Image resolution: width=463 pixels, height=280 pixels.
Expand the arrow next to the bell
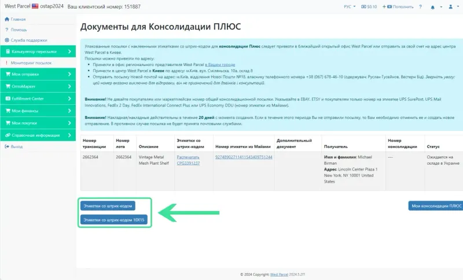pyautogui.click(x=441, y=6)
